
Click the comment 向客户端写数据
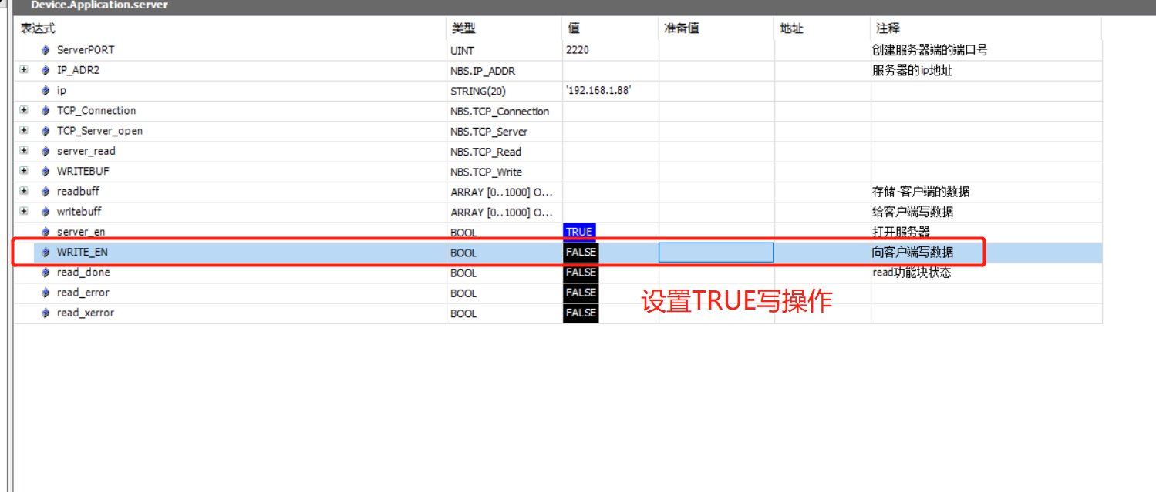pos(913,252)
